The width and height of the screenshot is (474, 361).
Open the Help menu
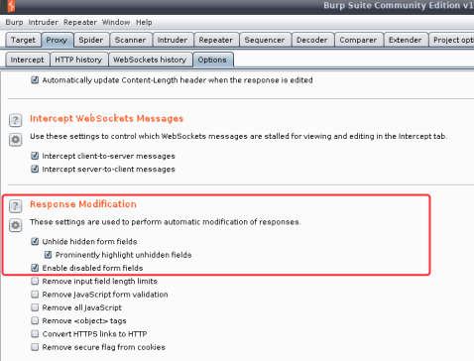144,22
